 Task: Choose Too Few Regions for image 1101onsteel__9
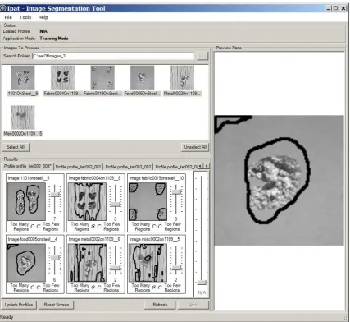pos(39,226)
